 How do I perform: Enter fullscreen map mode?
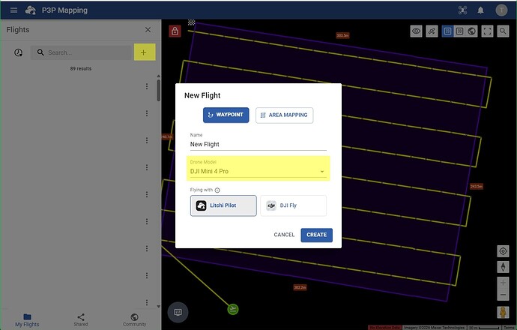[x=487, y=31]
